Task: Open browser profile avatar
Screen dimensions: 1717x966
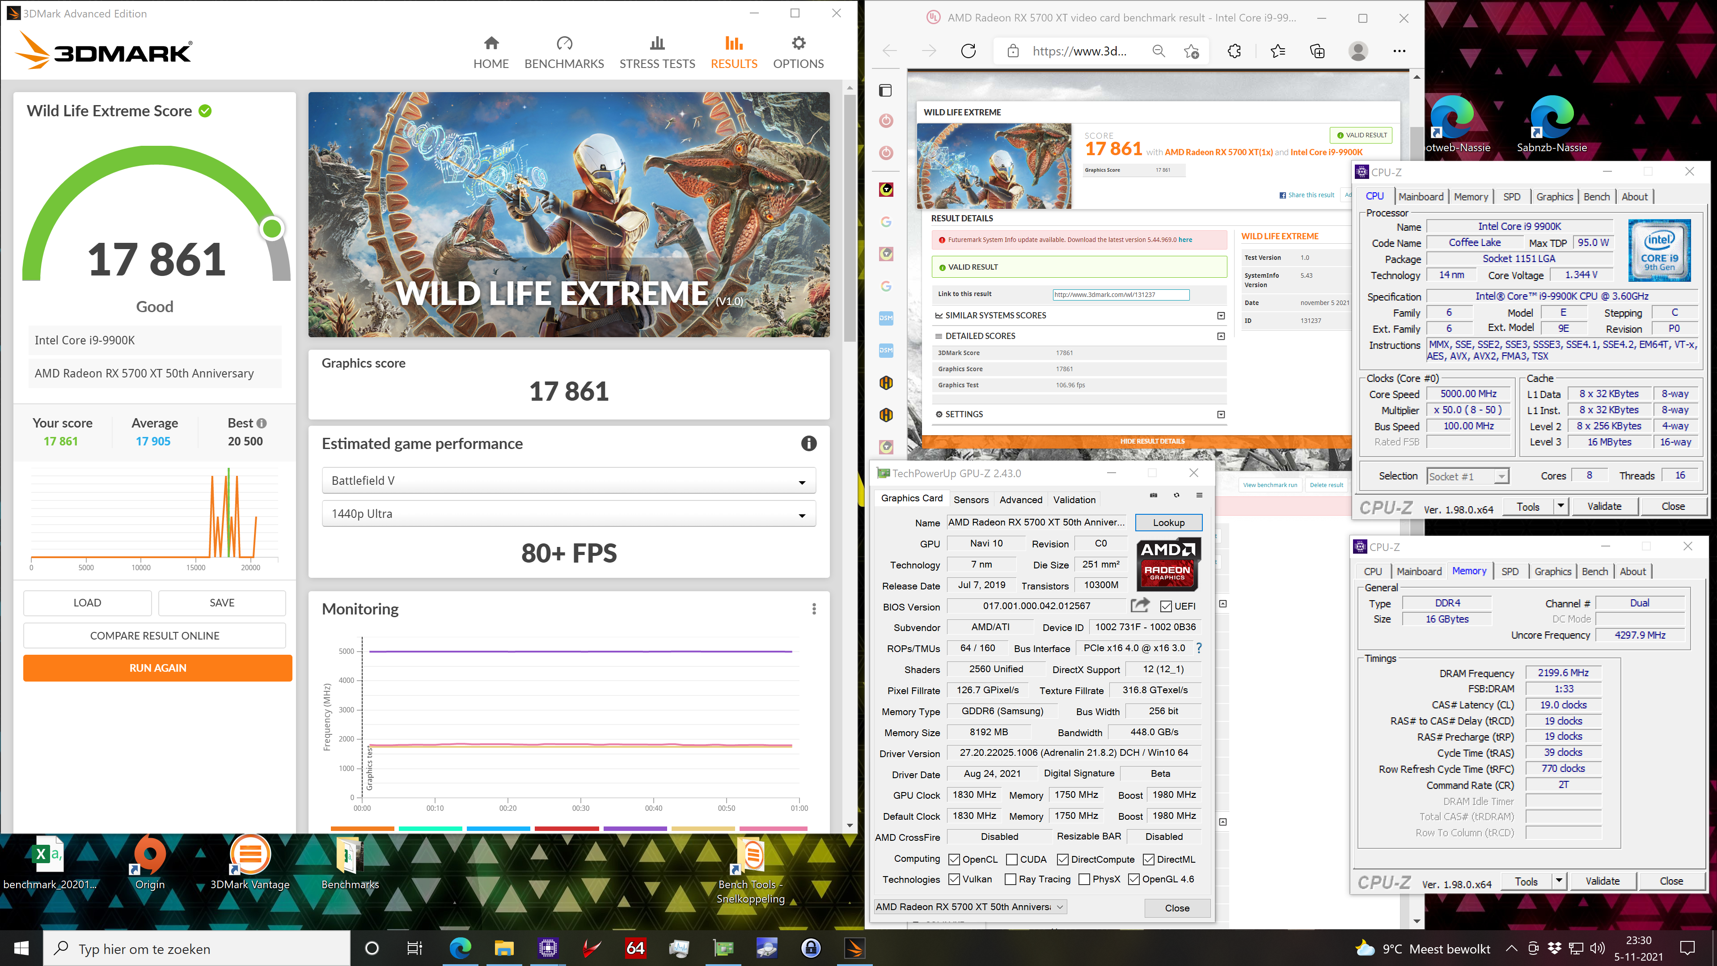Action: click(x=1358, y=51)
